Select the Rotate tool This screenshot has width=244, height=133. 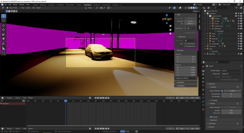point(4,30)
